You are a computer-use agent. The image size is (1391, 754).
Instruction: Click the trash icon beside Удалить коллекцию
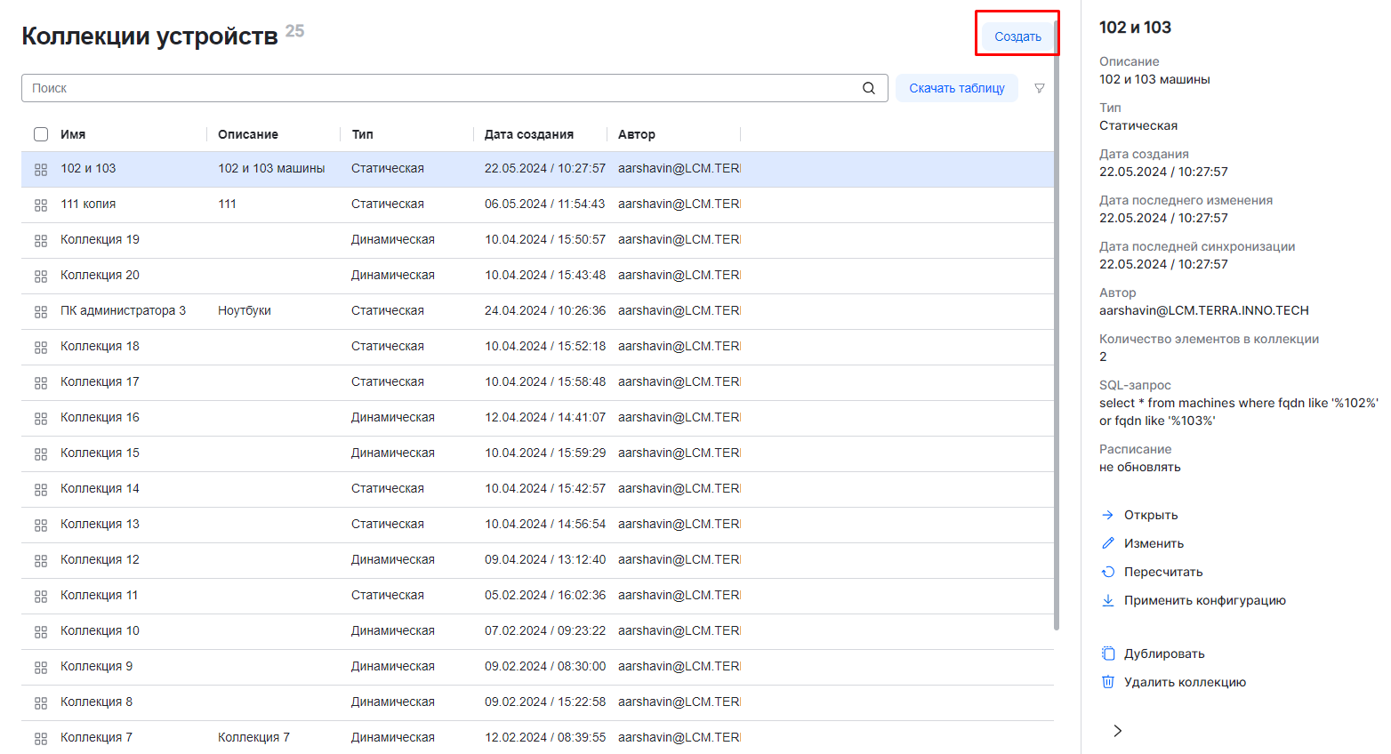tap(1107, 682)
